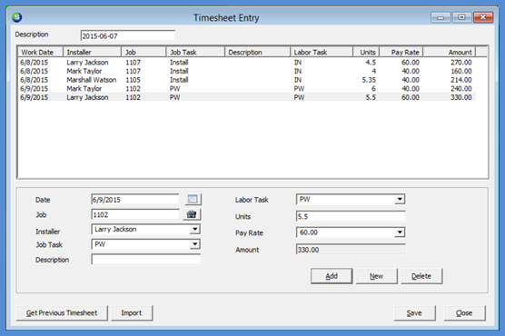Click the Amount field showing 330.00
The image size is (505, 336).
tap(351, 250)
